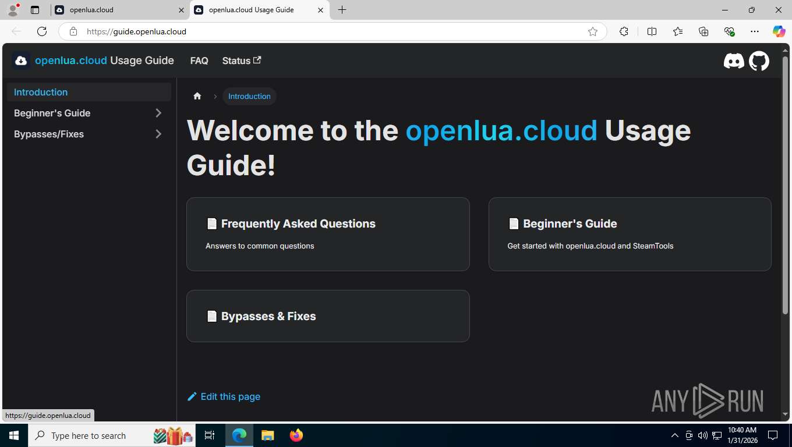Open the Task View icon on the taskbar
The height and width of the screenshot is (447, 792).
(x=210, y=435)
